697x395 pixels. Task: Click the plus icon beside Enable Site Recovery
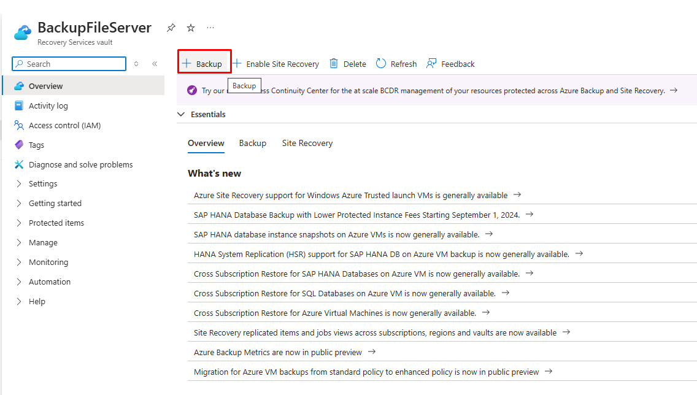[x=237, y=64]
